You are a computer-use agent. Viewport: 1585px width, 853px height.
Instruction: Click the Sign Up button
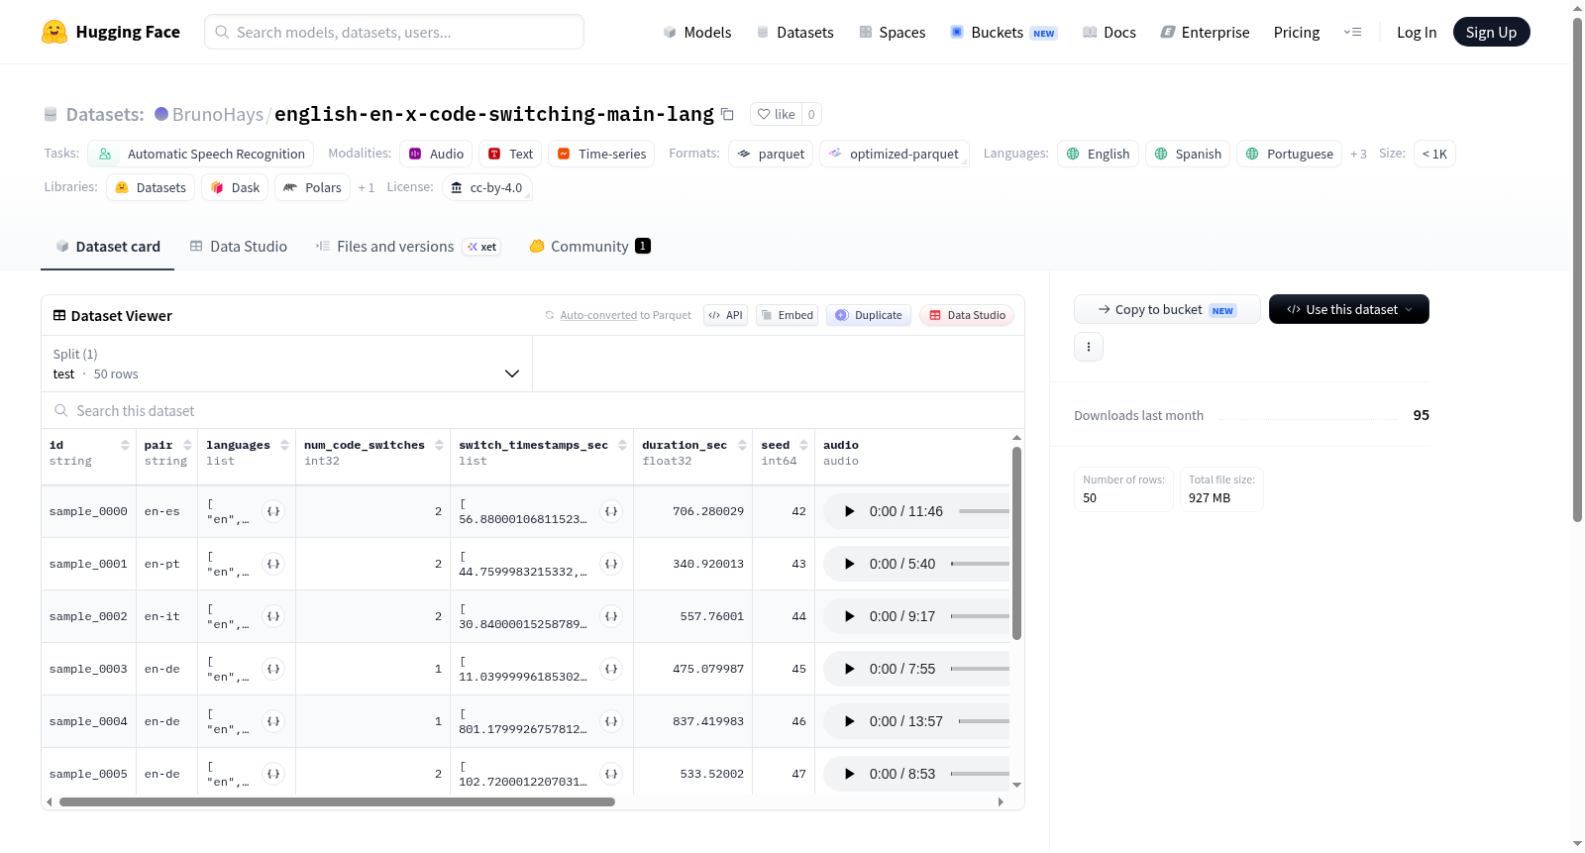(x=1491, y=32)
